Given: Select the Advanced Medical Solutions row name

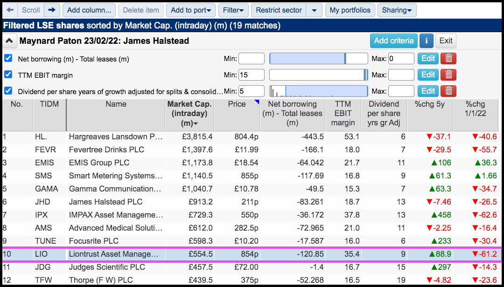Looking at the screenshot, I should [x=116, y=228].
